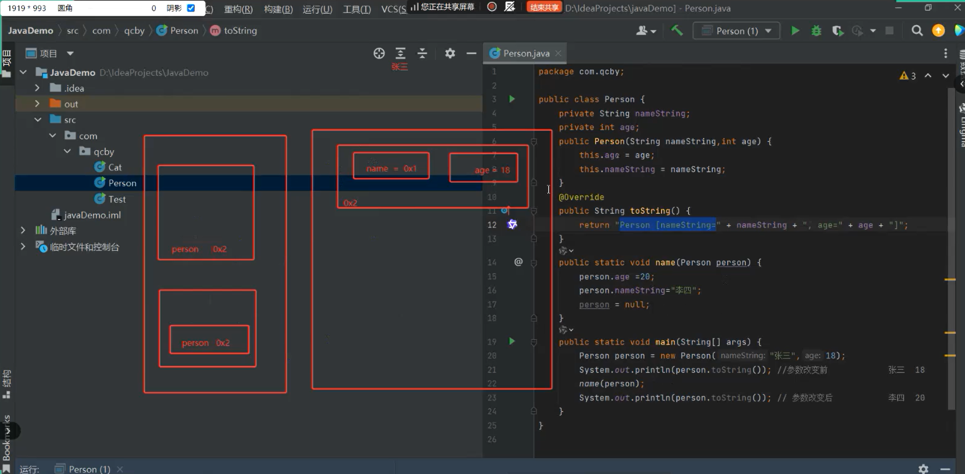Click the gutter icon on line 12

(x=512, y=225)
